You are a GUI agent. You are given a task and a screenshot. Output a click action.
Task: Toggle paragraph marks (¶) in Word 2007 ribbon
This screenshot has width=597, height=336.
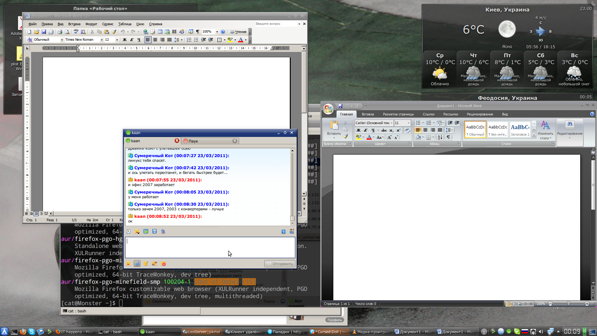click(x=448, y=137)
